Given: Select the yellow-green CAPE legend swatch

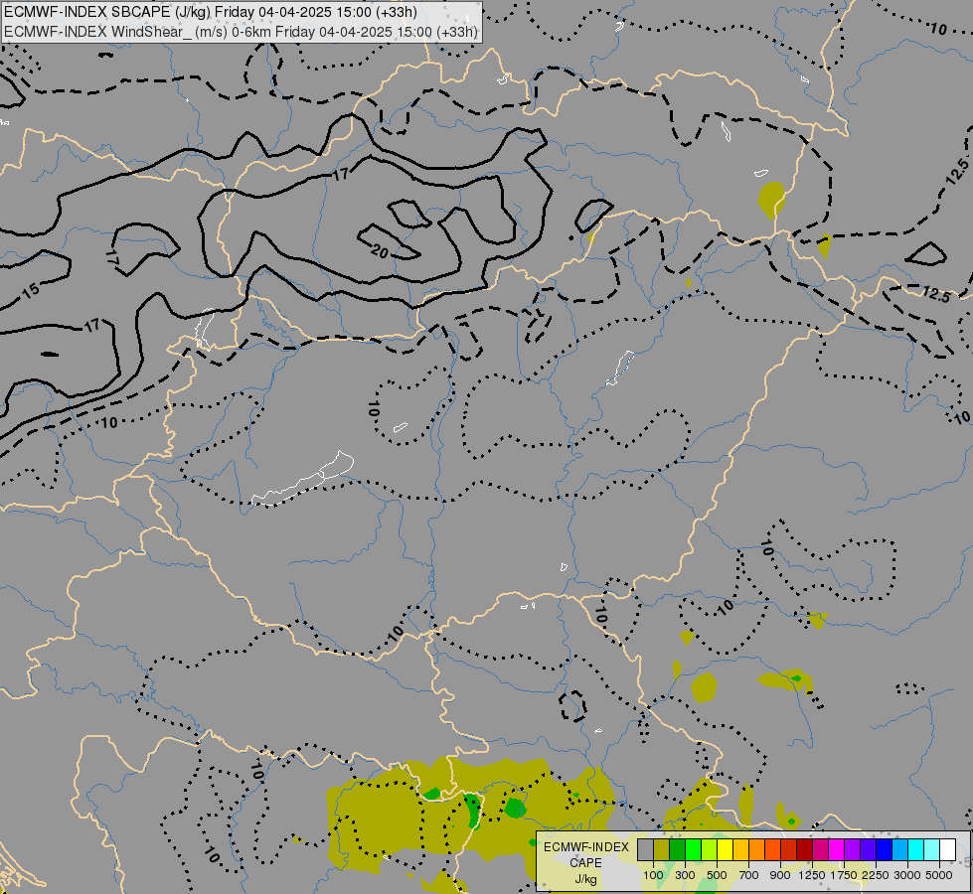Looking at the screenshot, I should [710, 850].
